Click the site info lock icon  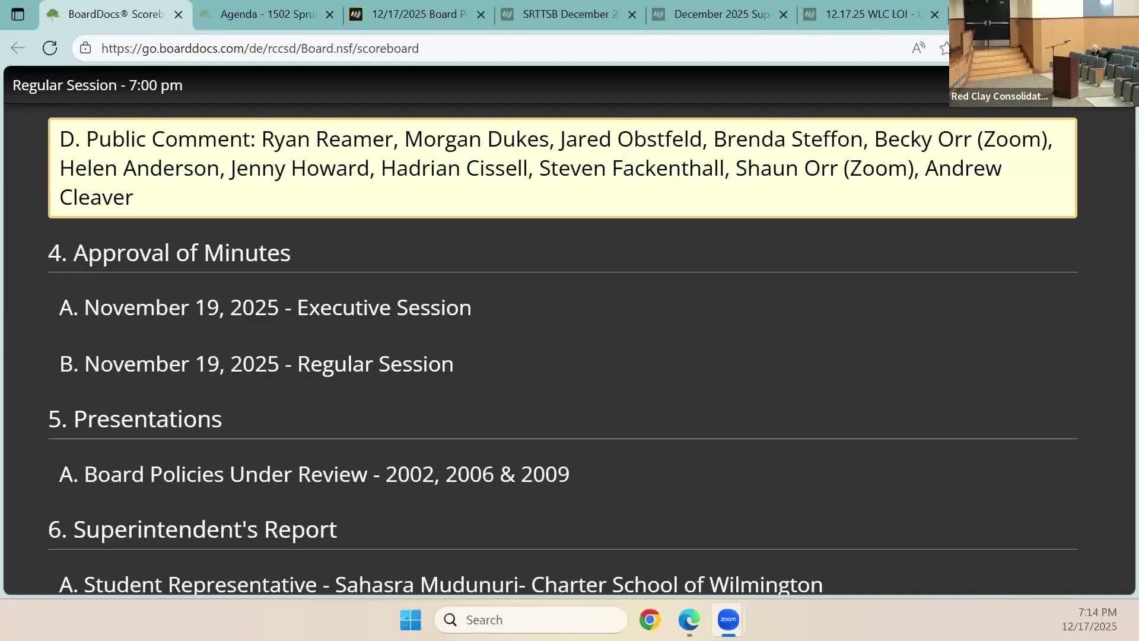pyautogui.click(x=85, y=48)
